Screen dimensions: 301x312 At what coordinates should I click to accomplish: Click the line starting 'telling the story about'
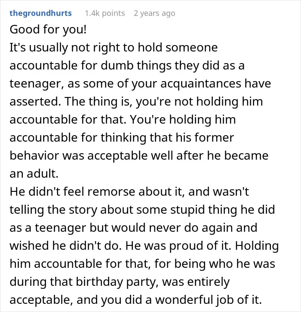(x=142, y=209)
